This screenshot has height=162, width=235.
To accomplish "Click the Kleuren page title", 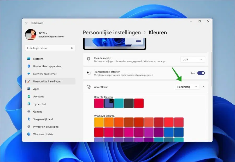I will click(158, 32).
